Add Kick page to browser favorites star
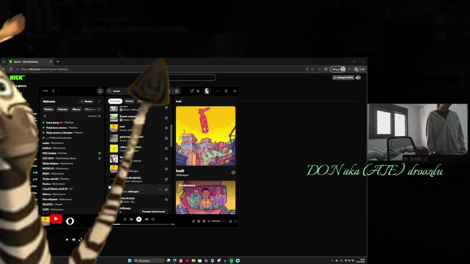The width and height of the screenshot is (470, 264). [x=319, y=69]
